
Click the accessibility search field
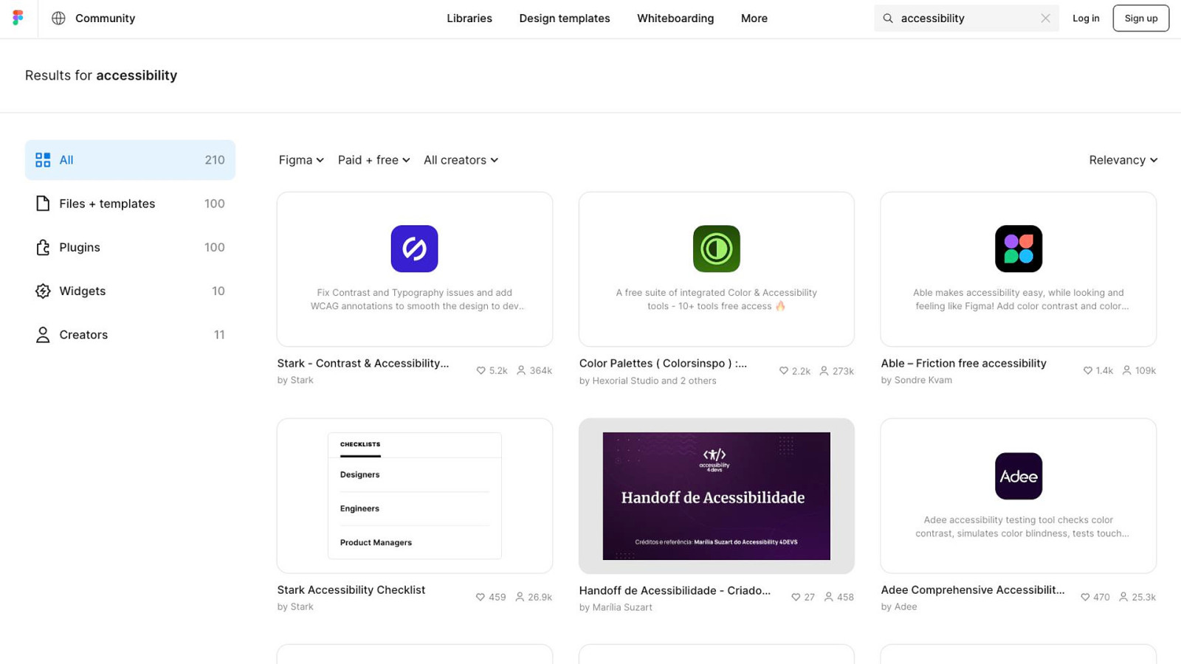[966, 18]
